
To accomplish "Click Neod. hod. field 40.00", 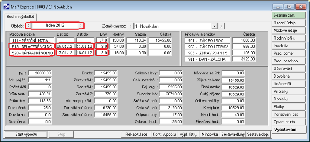I will (233, 115).
